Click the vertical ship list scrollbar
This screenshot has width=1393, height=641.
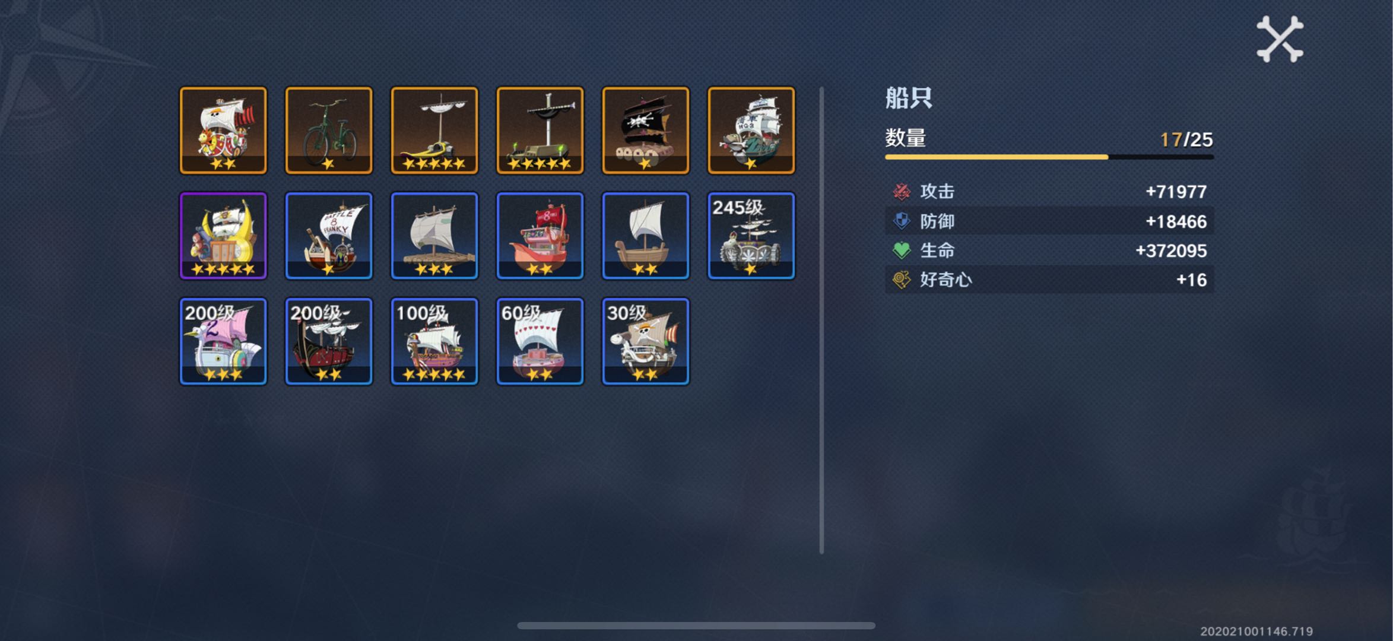(822, 320)
